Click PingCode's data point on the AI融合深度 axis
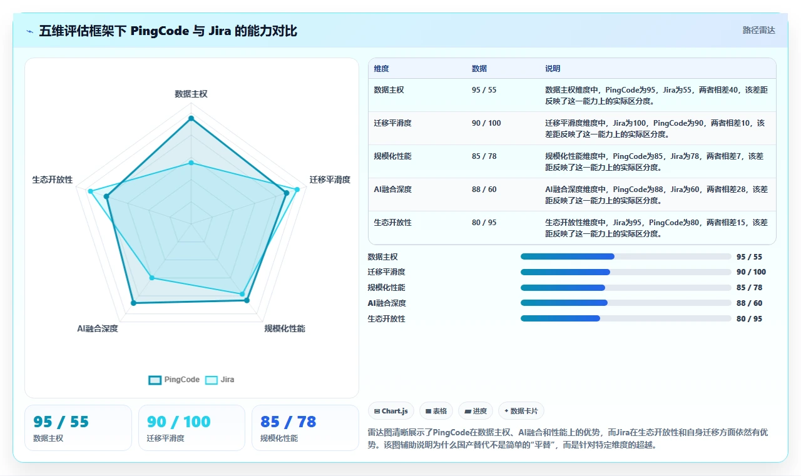 tap(133, 303)
